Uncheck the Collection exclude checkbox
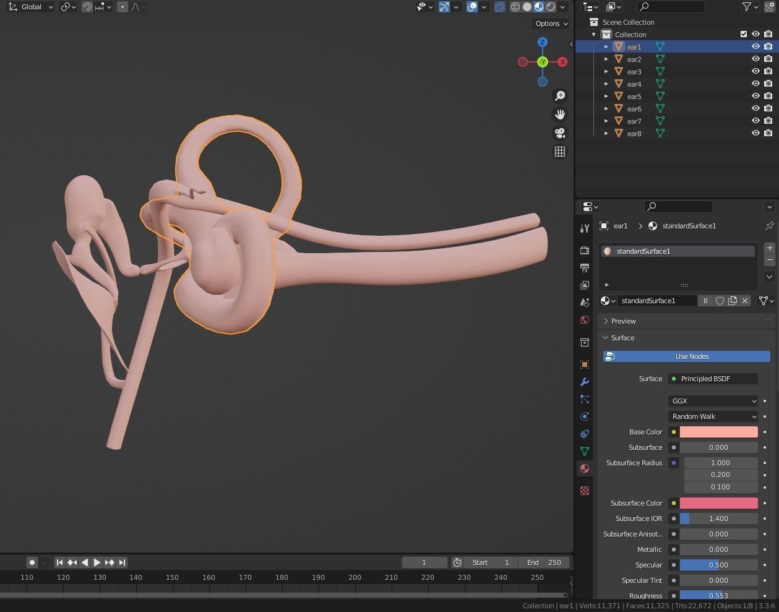The image size is (779, 612). click(x=744, y=34)
